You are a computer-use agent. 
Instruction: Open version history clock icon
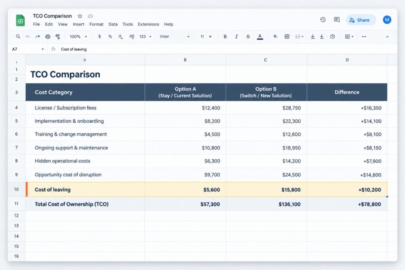[x=323, y=20]
